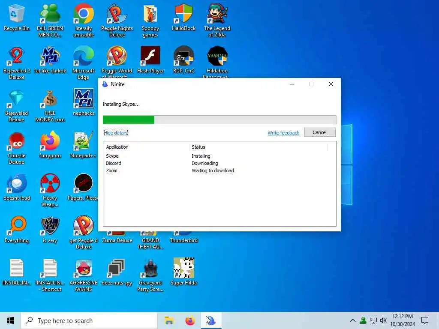Select the Discord row in Ninite list
439x329 pixels.
point(219,163)
